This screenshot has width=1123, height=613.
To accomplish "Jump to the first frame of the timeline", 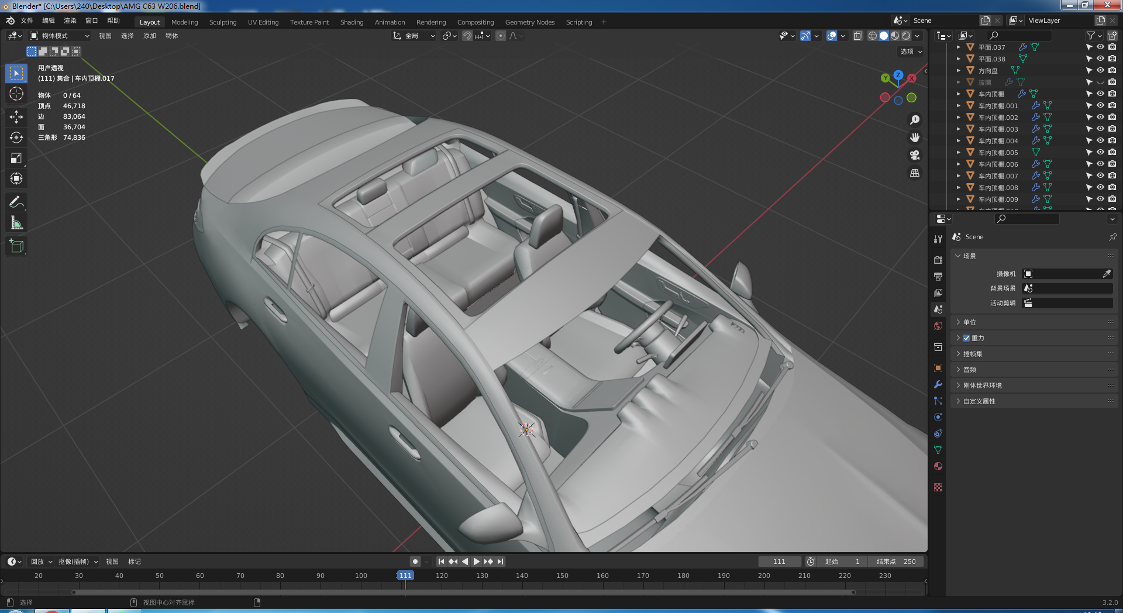I will coord(442,562).
